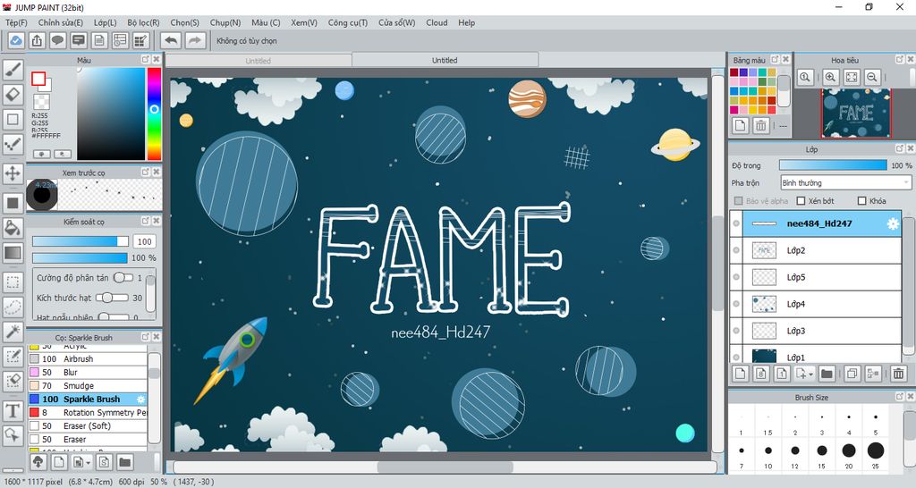Toggle visibility of Lớp4 layer

pyautogui.click(x=736, y=304)
